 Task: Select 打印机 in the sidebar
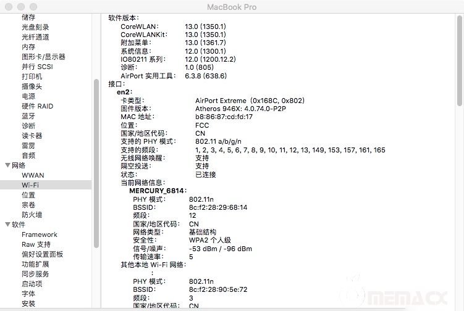click(32, 77)
